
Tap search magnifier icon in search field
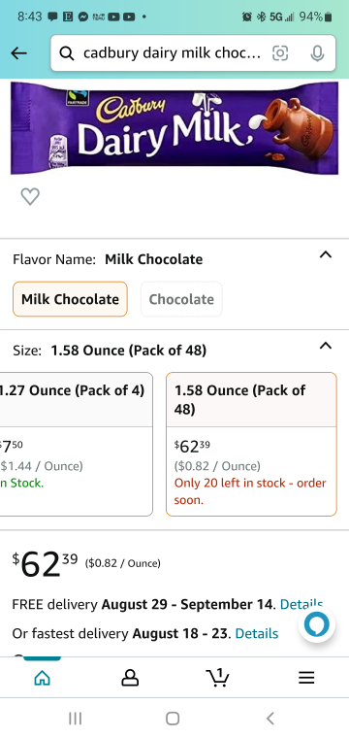[x=67, y=53]
